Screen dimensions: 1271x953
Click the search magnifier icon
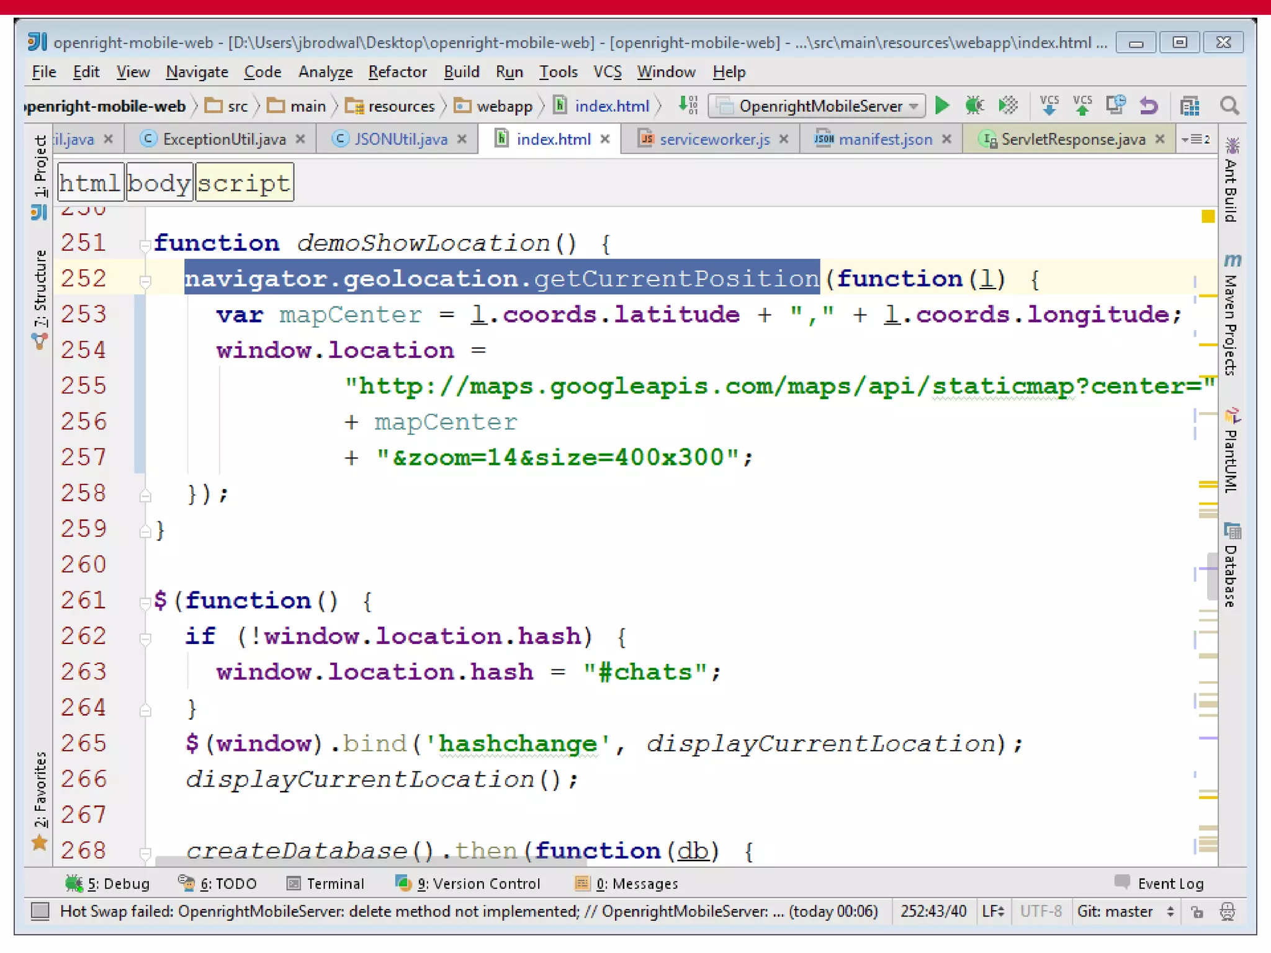(x=1229, y=106)
